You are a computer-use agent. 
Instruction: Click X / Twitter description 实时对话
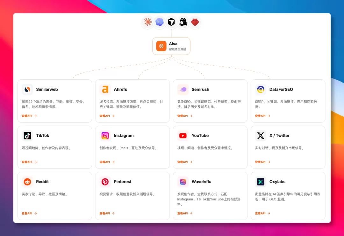[280, 148]
